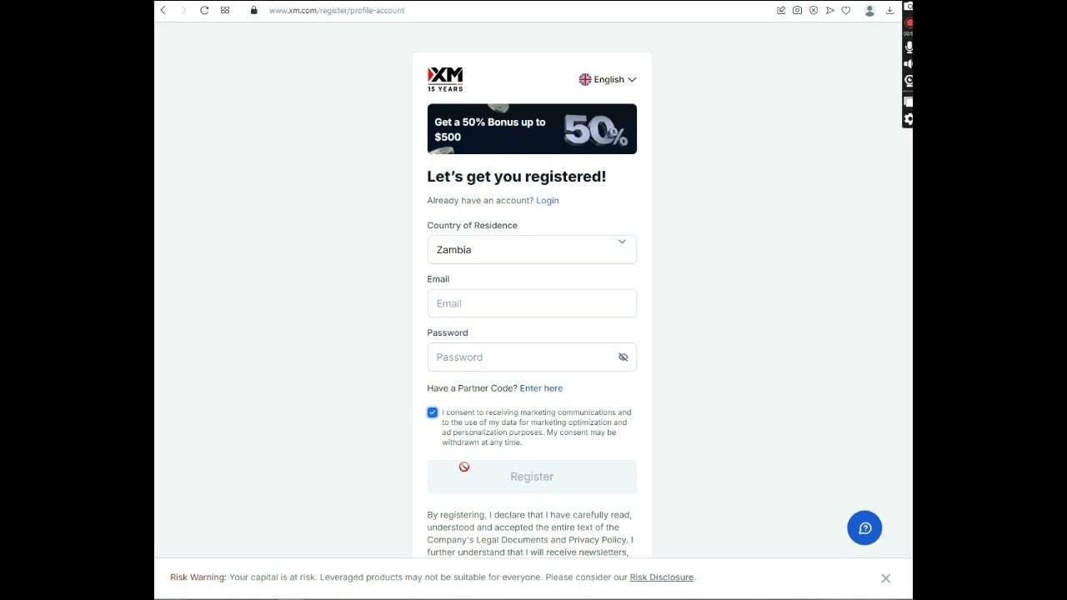
Task: Open the speed dial grid icon
Action: coord(225,10)
